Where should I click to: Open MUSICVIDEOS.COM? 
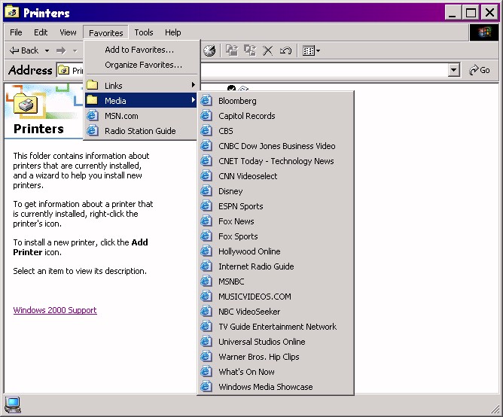click(x=276, y=297)
